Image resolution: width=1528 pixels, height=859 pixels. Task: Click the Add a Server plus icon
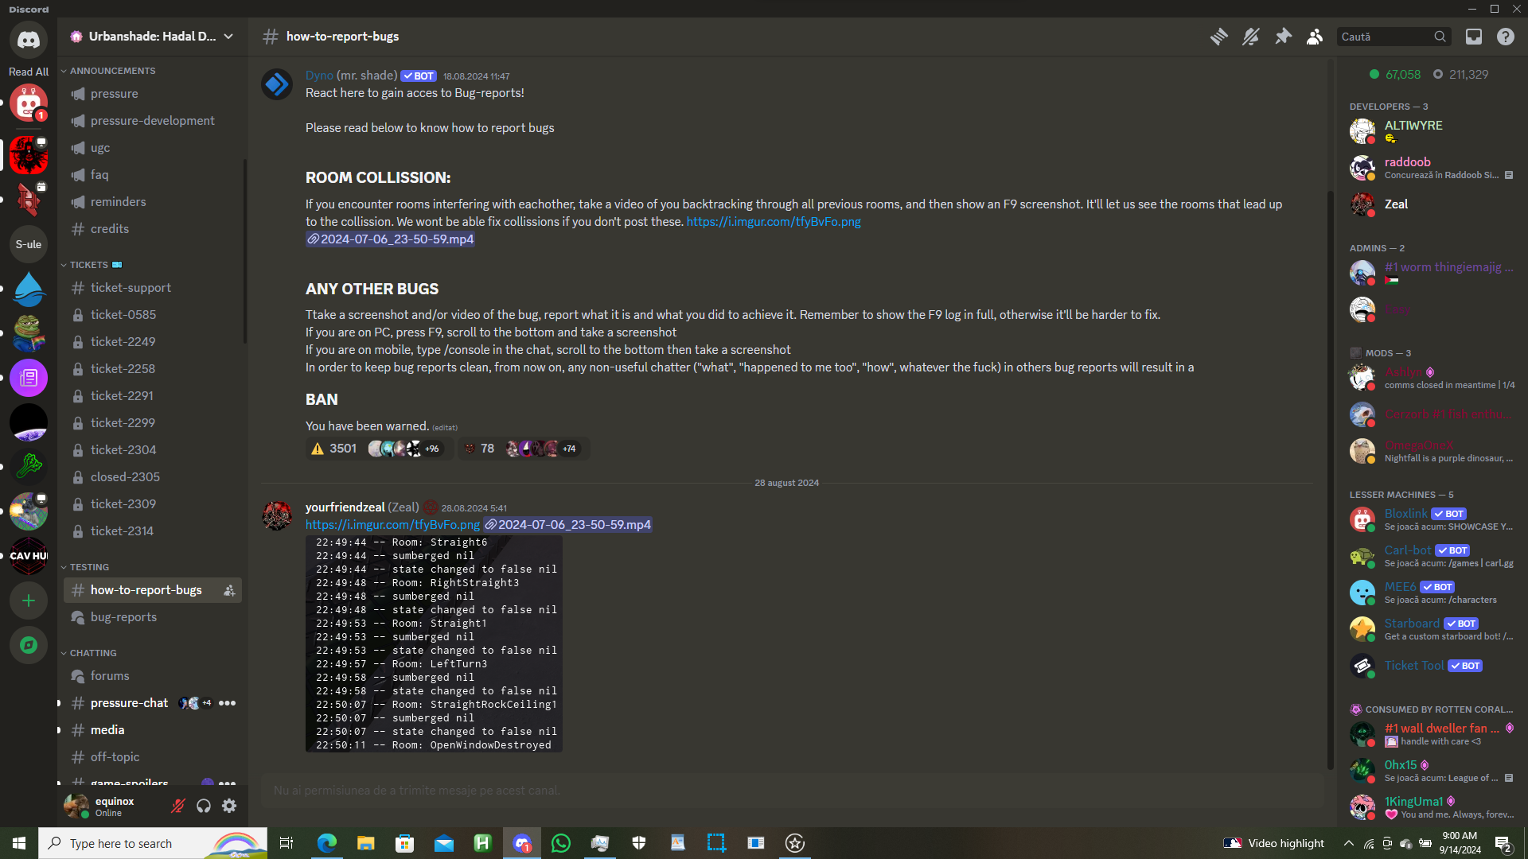click(29, 601)
